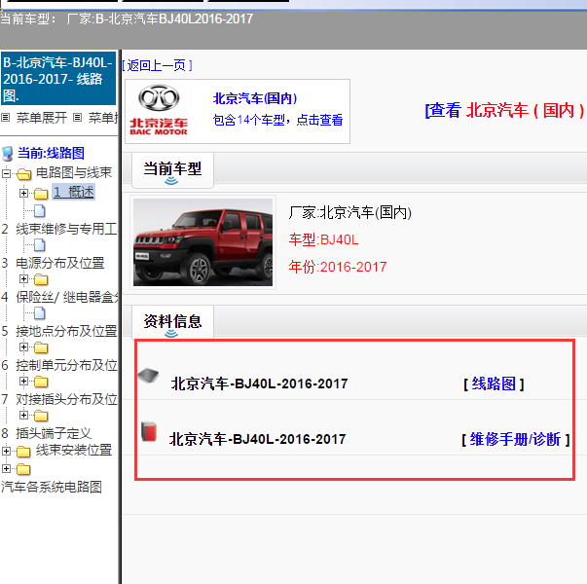Open the 北京汽车(国内) brand link
Image resolution: width=587 pixels, height=584 pixels.
tap(255, 99)
